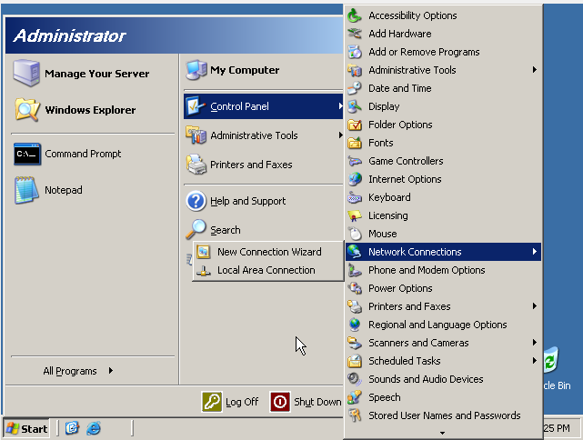The image size is (583, 440).
Task: Open the Licensing icon
Action: (355, 216)
